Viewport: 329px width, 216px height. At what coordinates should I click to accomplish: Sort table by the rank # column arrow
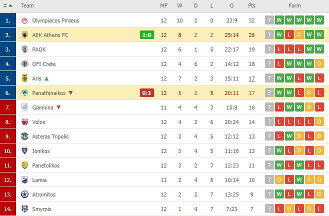click(x=10, y=5)
